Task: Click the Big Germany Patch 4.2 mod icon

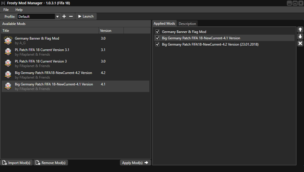Action: 8,75
